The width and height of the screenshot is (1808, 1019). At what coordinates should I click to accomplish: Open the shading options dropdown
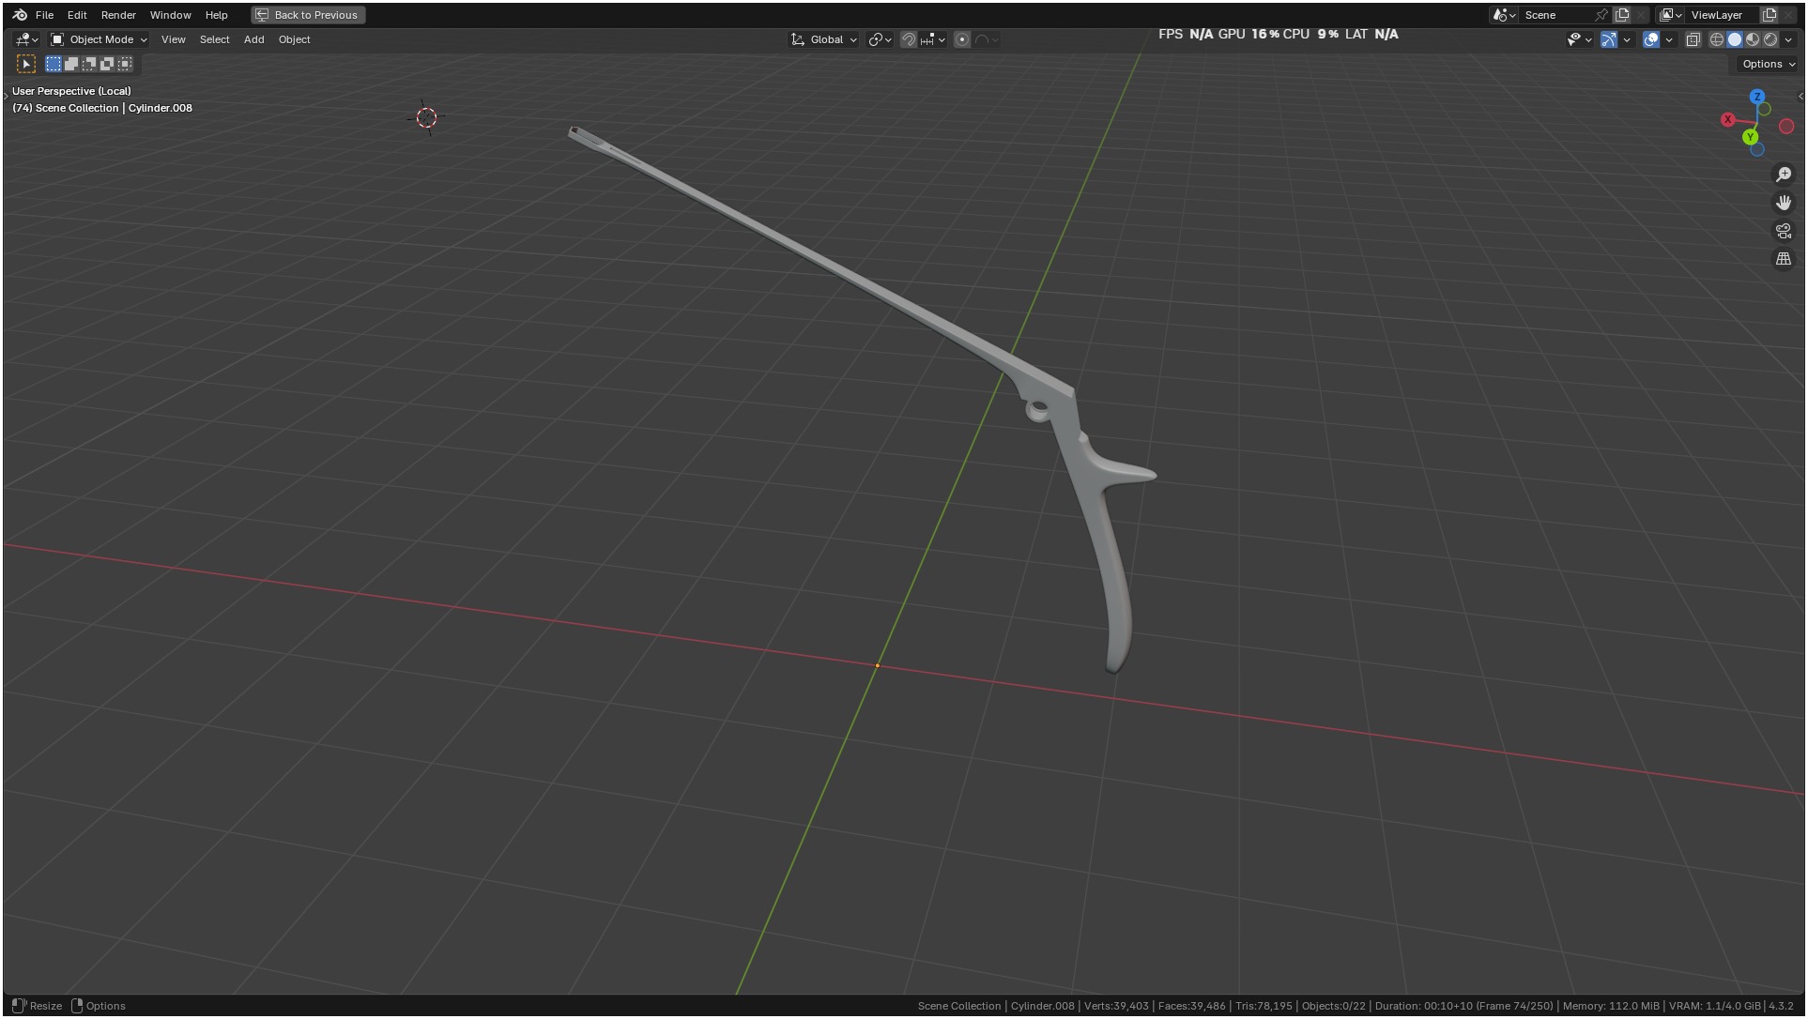tap(1788, 39)
